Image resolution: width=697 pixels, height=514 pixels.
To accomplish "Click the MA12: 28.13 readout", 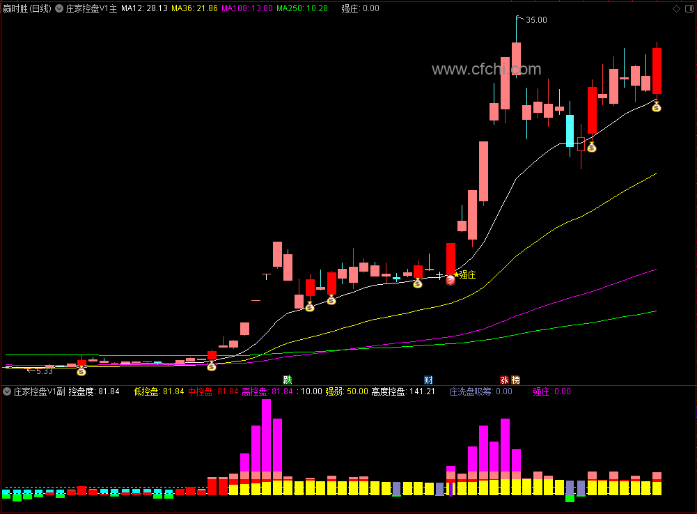I will (144, 8).
